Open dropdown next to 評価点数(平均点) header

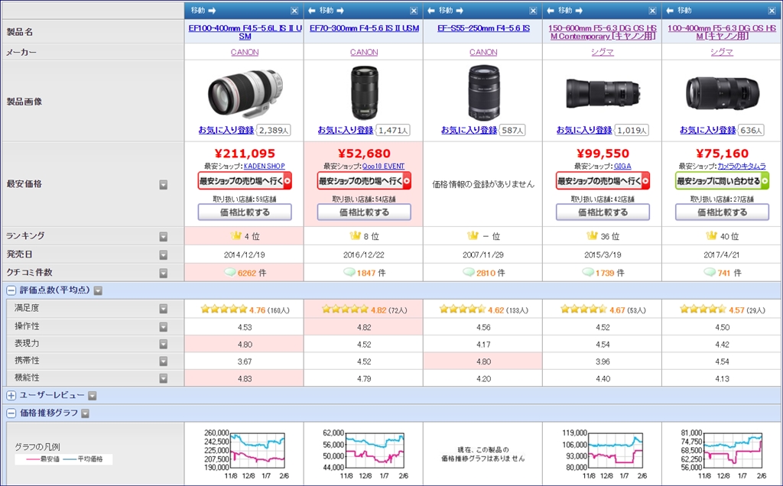98,290
